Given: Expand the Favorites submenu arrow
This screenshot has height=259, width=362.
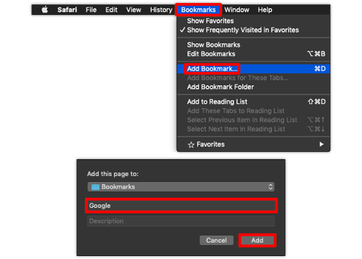Looking at the screenshot, I should pyautogui.click(x=322, y=144).
